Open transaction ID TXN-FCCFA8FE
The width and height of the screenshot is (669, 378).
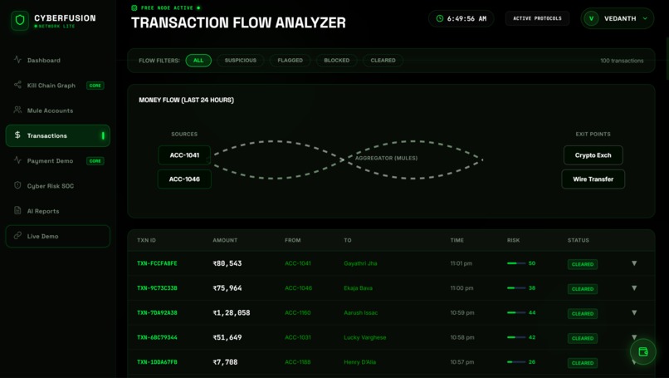[157, 263]
